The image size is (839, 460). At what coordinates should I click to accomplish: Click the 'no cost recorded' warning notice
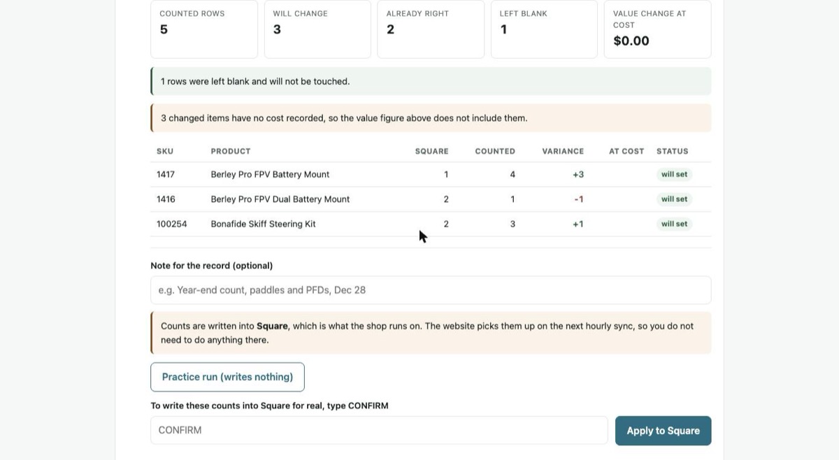point(431,118)
